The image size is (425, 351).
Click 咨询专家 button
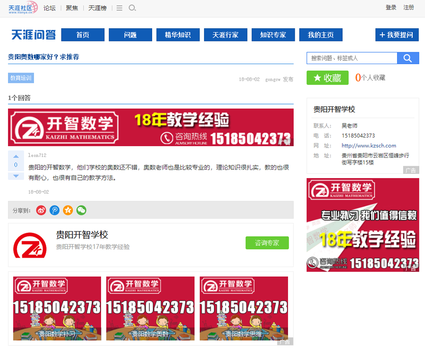tap(267, 243)
